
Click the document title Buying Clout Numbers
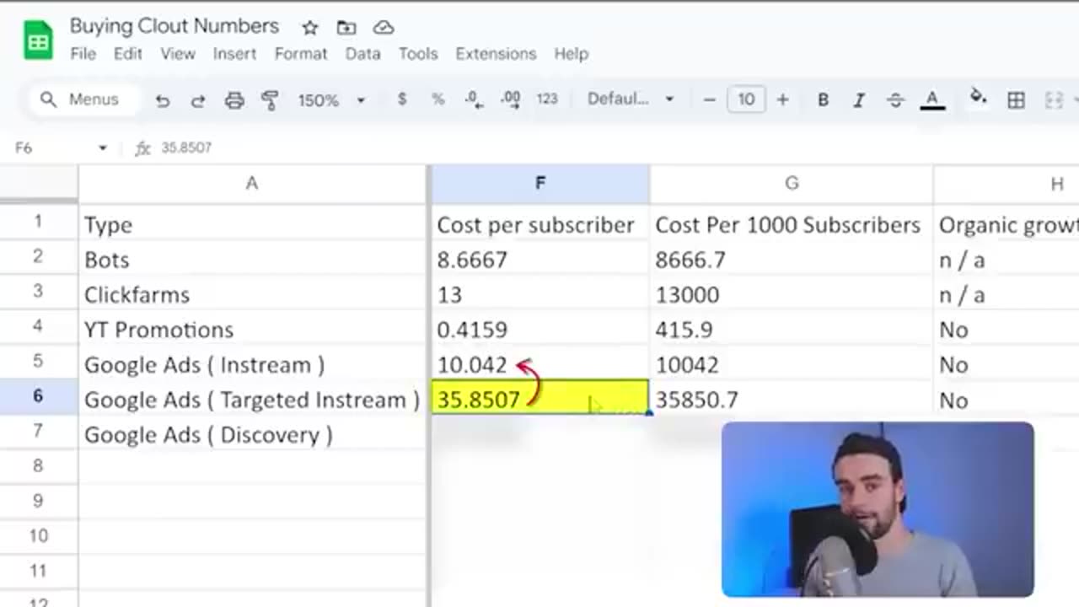click(174, 26)
